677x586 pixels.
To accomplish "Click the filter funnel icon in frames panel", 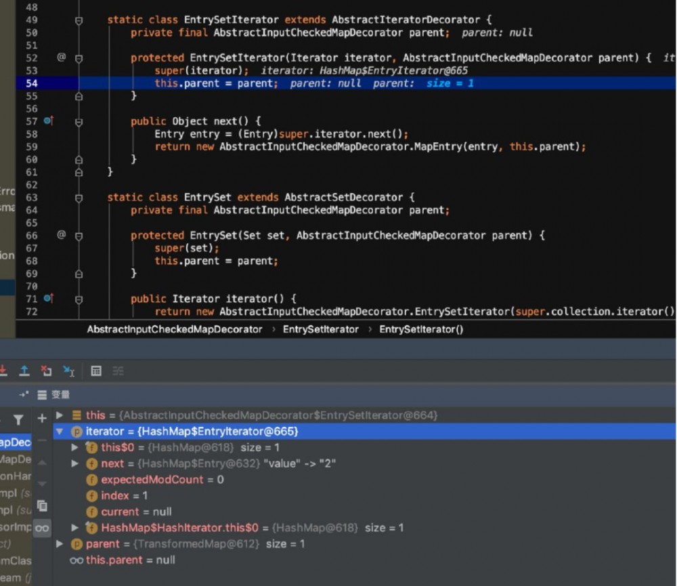I will 18,420.
